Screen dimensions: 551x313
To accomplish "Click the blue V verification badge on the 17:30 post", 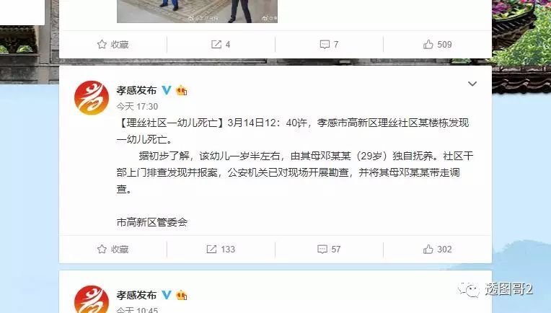I will (x=166, y=90).
